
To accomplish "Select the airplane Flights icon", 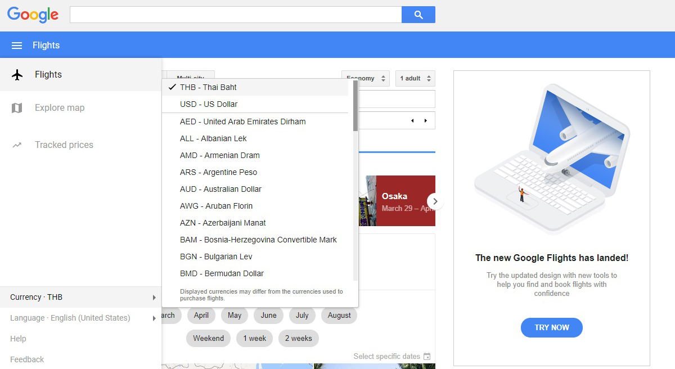I will point(17,75).
